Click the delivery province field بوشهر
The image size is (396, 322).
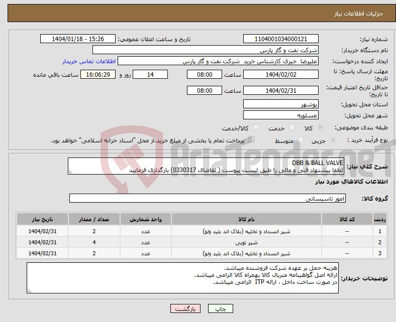click(280, 104)
